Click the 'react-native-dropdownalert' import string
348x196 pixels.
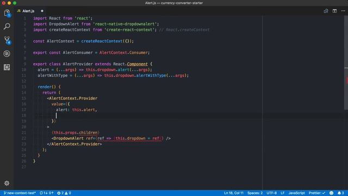pos(125,24)
